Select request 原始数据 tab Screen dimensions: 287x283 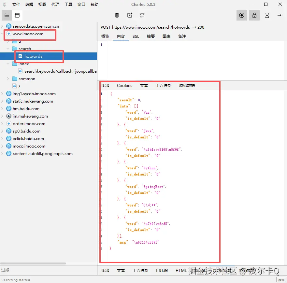[187, 86]
